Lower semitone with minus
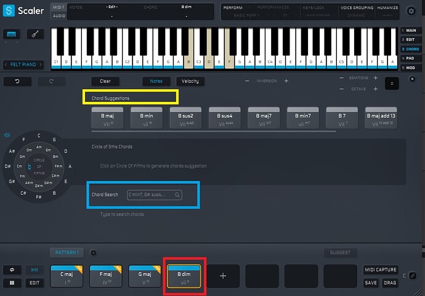The height and width of the screenshot is (296, 425). (x=341, y=78)
